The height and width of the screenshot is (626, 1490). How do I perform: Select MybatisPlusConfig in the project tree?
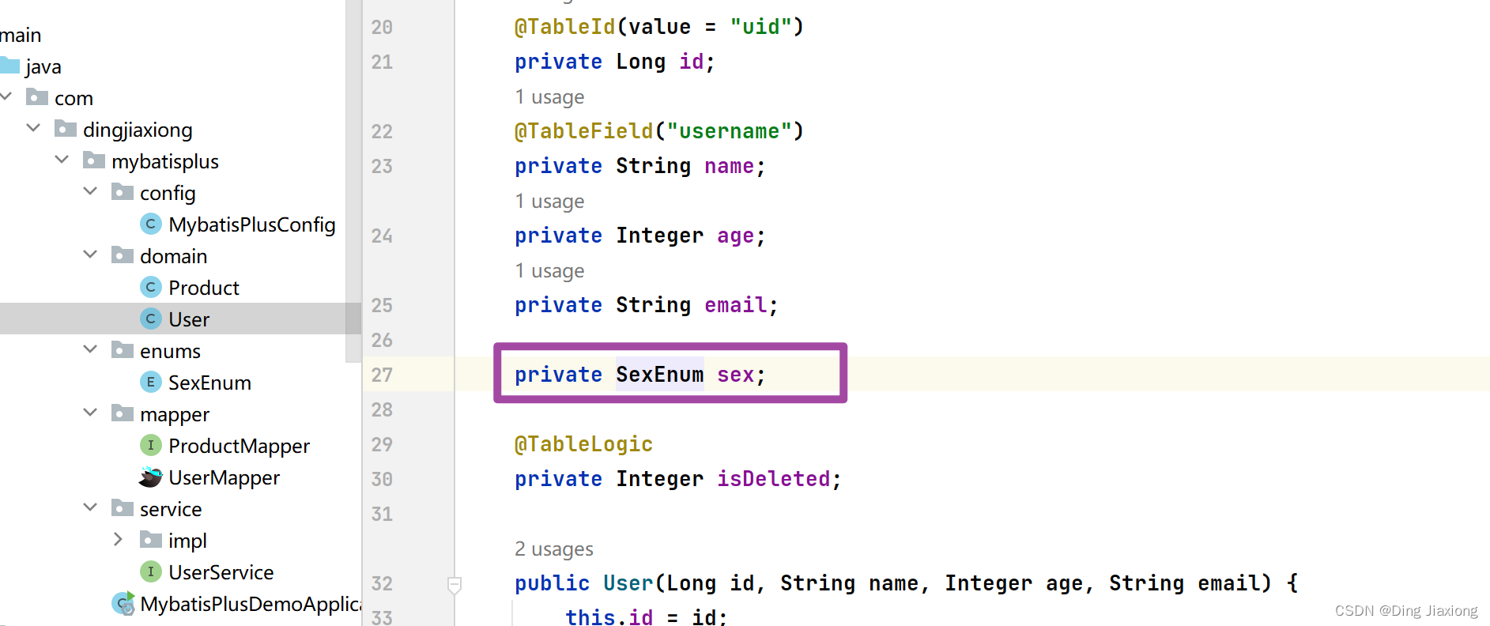click(252, 224)
